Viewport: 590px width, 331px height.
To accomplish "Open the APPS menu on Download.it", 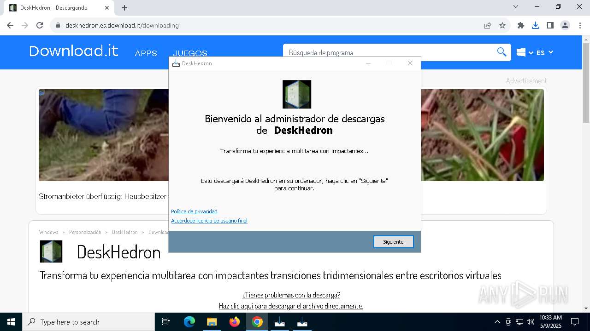I will [146, 53].
